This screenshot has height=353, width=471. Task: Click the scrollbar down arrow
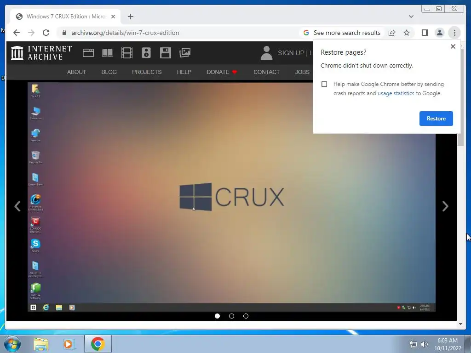[x=461, y=324]
